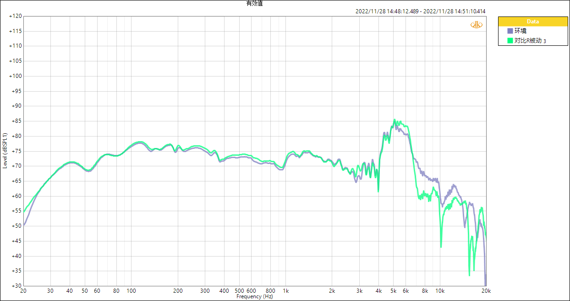The height and width of the screenshot is (301, 570).
Task: Click the orange Audio Precision logo icon
Action: click(477, 24)
